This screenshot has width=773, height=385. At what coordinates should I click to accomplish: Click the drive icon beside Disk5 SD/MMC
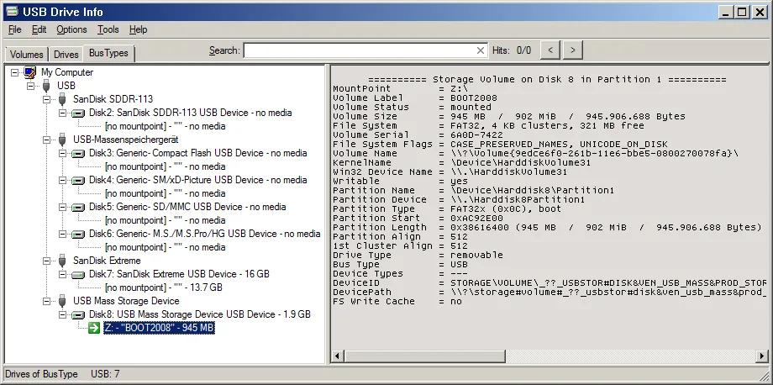(x=78, y=207)
